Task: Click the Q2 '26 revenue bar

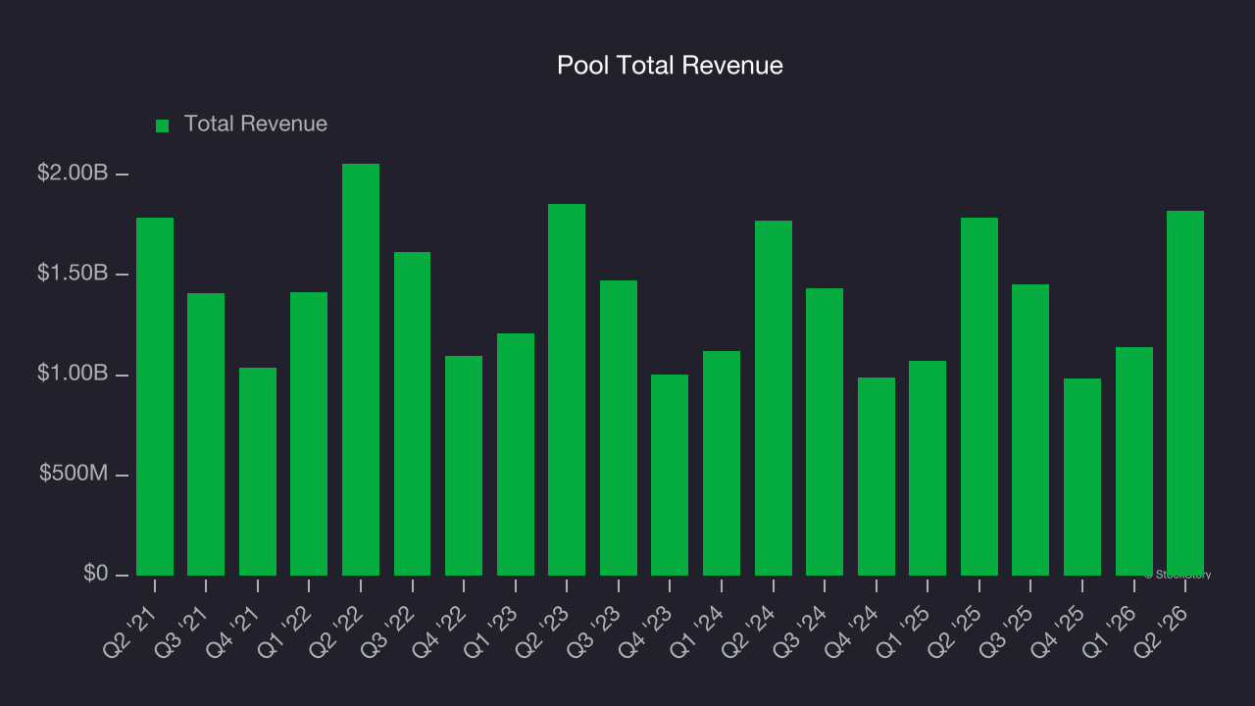Action: tap(1185, 393)
